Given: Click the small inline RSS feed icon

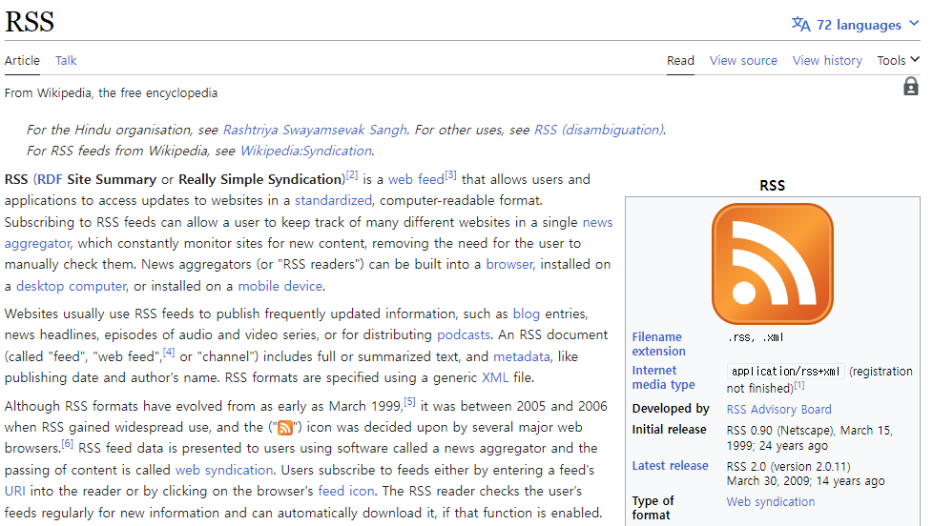Looking at the screenshot, I should point(285,427).
